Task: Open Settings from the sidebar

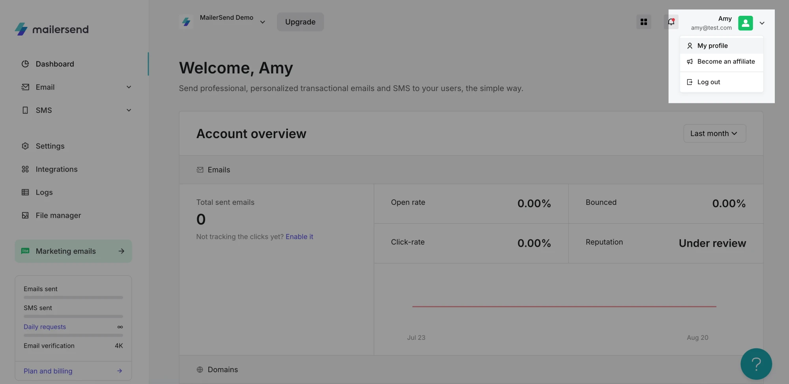Action: [50, 146]
